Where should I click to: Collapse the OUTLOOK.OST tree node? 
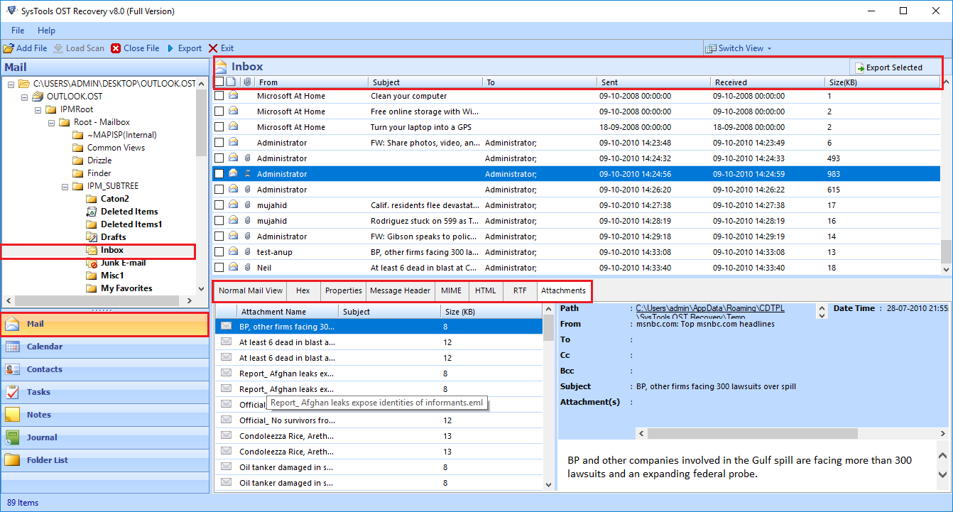tap(25, 97)
